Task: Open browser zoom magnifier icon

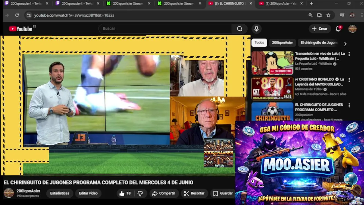Action: coord(311,15)
